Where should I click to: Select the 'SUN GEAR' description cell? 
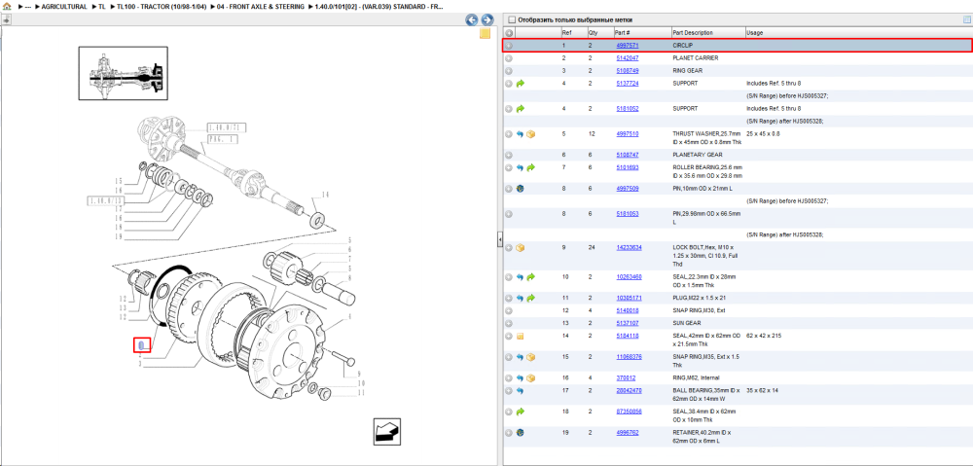[x=687, y=323]
